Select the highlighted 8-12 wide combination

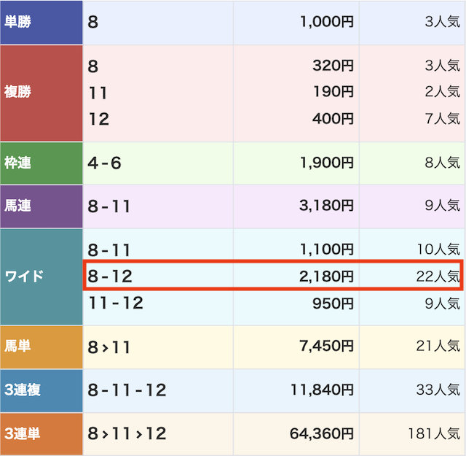point(111,277)
